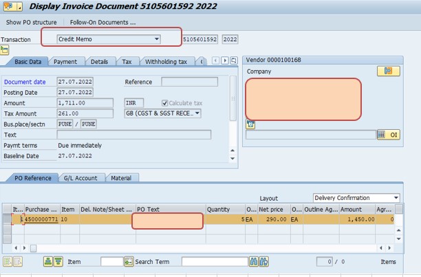Select the first PO item row selector
Viewport: 421px width, 277px height.
click(8, 219)
